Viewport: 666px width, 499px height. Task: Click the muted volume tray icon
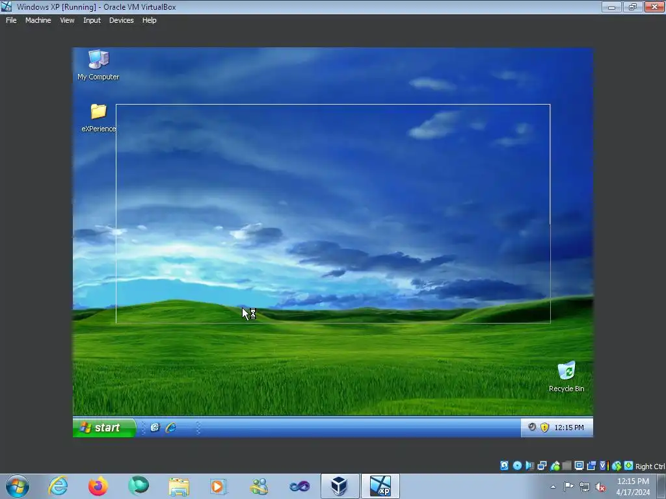(x=600, y=487)
